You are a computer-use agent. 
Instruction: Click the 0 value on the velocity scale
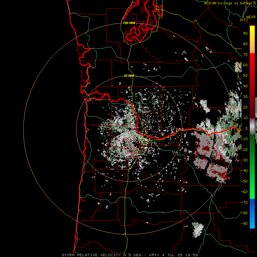click(246, 128)
